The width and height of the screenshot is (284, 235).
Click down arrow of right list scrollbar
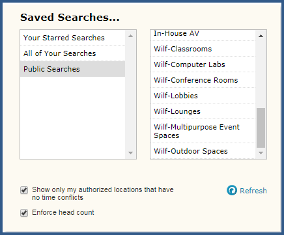261,153
